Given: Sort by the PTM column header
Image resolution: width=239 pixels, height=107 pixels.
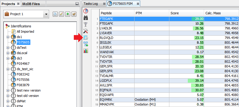Looking at the screenshot, I should click(152, 13).
